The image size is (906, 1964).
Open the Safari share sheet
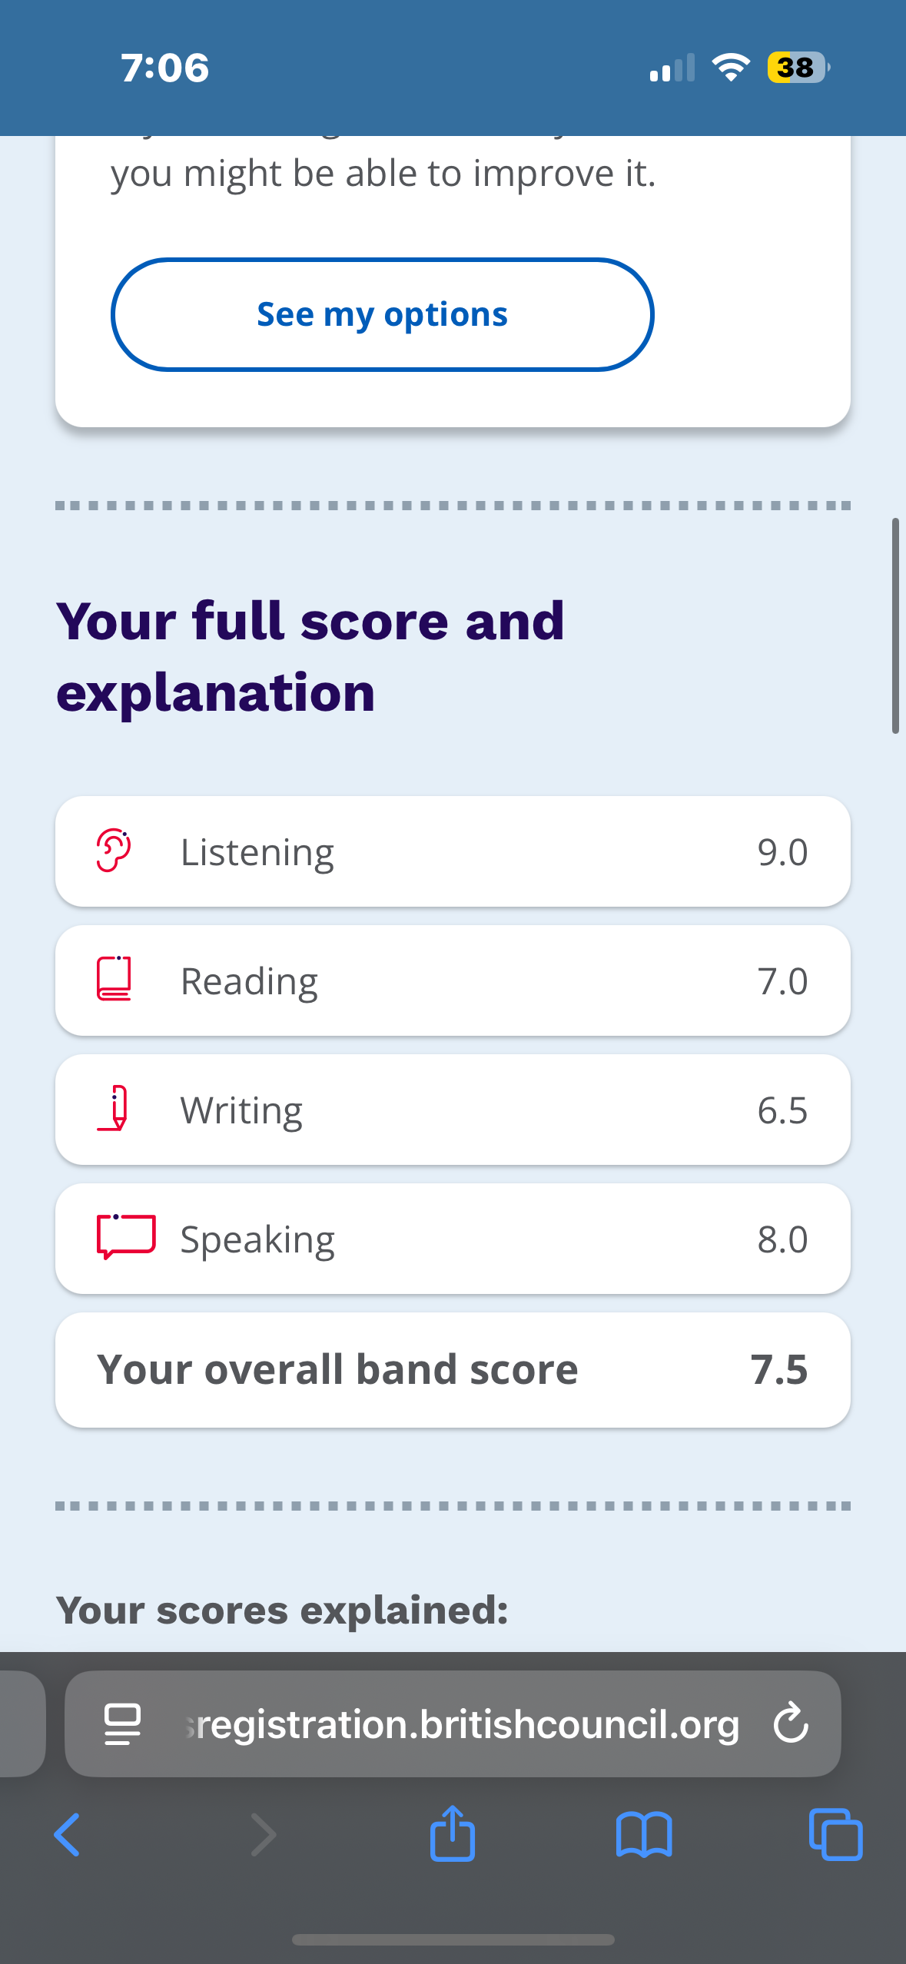click(453, 1833)
